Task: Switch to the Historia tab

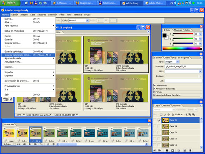Action: click(x=166, y=106)
